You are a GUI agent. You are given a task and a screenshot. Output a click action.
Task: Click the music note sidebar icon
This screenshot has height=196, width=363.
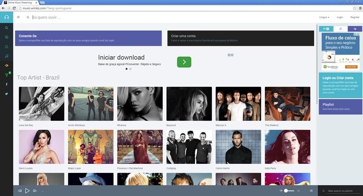point(6,56)
